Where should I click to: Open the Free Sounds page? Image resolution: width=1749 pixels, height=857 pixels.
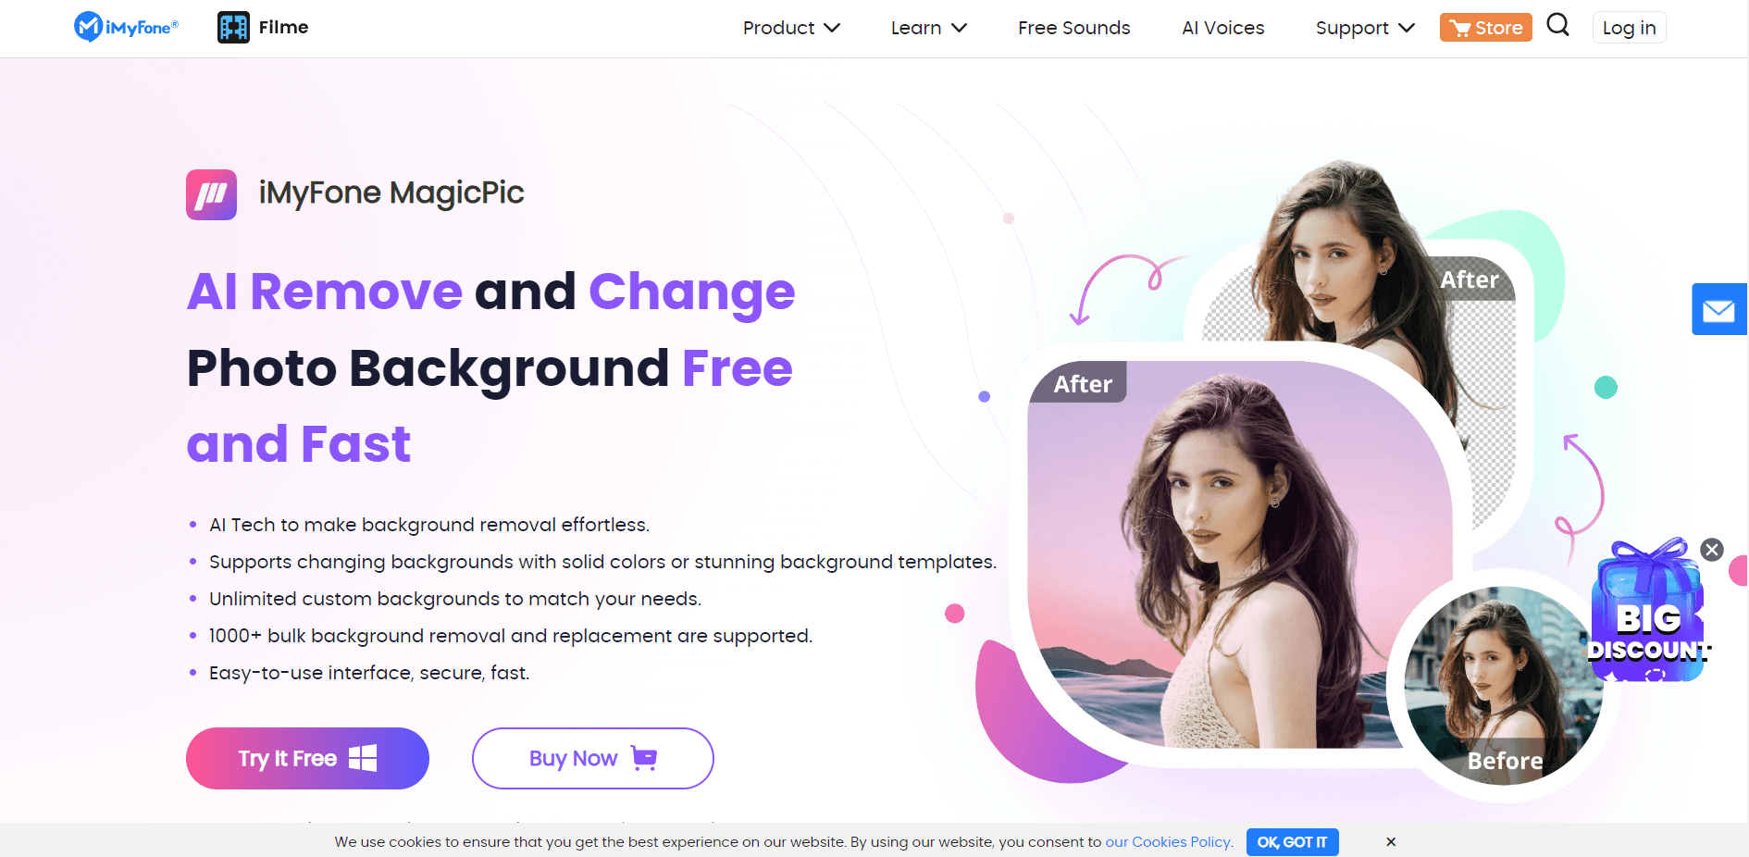(1074, 28)
